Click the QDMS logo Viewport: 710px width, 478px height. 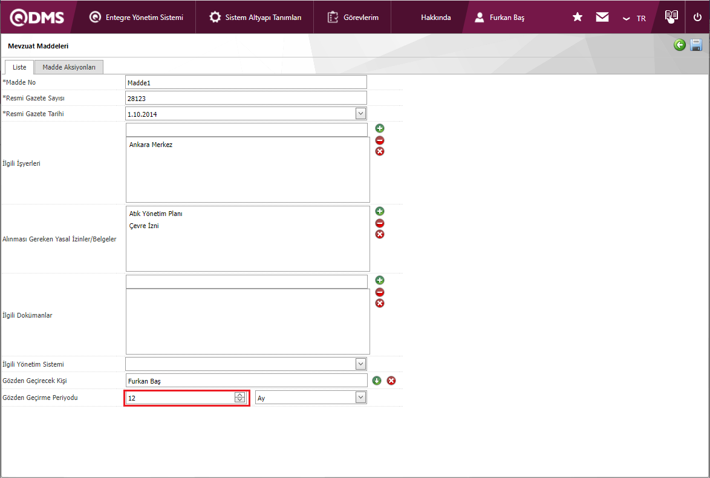click(x=37, y=17)
